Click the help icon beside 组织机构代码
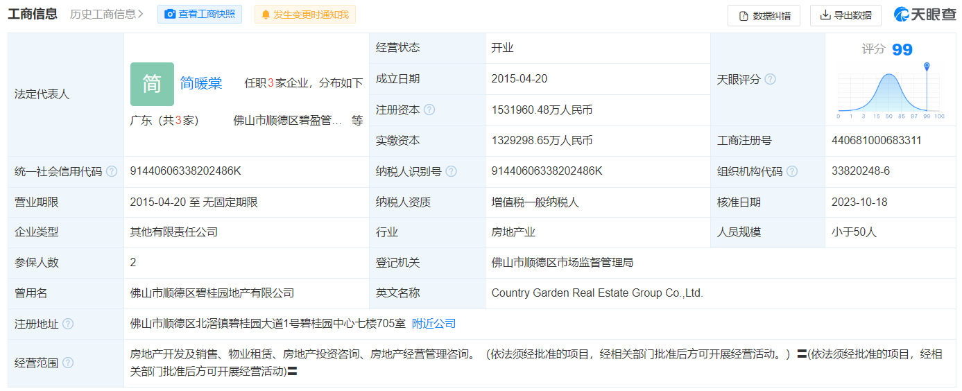 tap(792, 171)
